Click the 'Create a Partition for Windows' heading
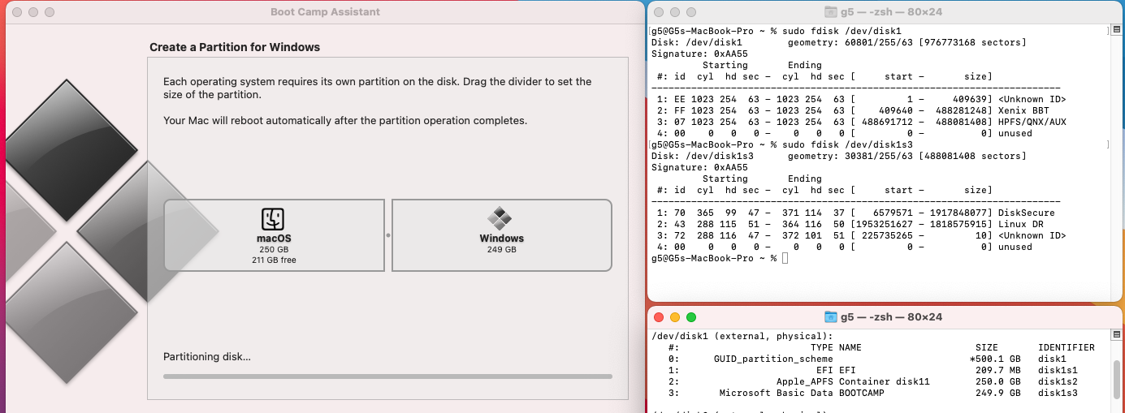The image size is (1125, 413). [235, 47]
